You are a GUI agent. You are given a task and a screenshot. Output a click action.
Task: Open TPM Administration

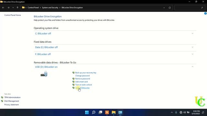(x=12, y=97)
